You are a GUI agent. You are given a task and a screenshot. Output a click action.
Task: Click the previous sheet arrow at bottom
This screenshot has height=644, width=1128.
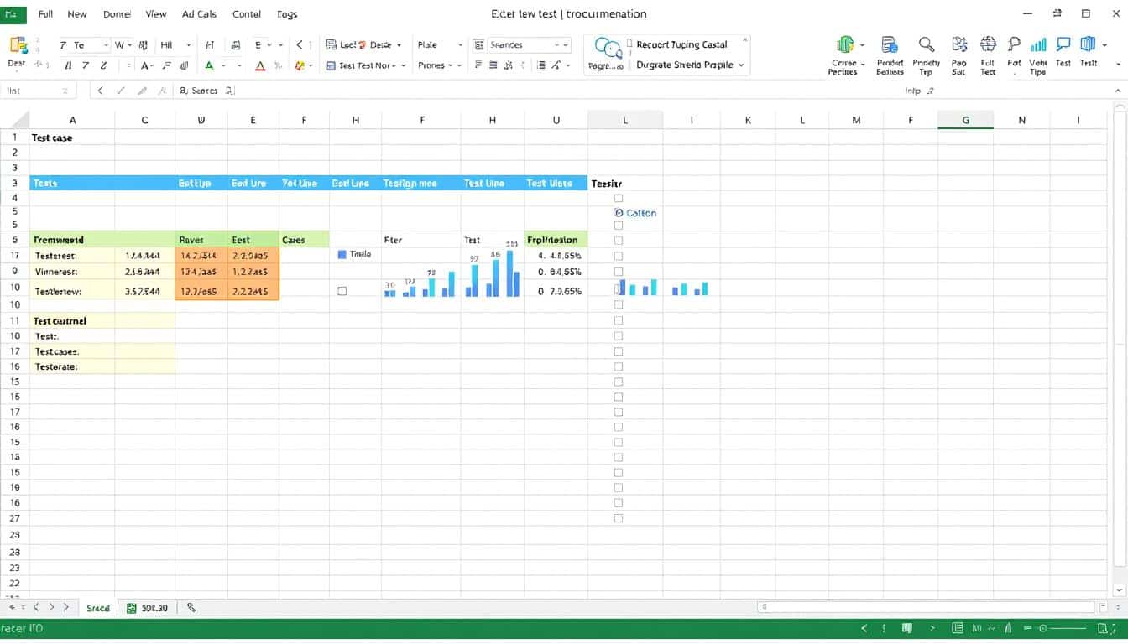point(36,607)
